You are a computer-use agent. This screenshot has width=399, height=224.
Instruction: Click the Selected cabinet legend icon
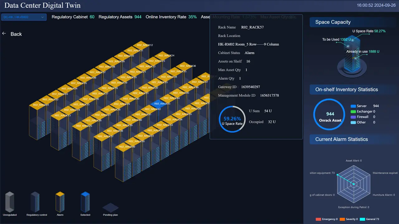pyautogui.click(x=85, y=202)
